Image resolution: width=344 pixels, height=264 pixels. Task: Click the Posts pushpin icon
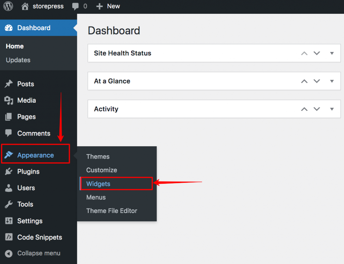(x=9, y=84)
